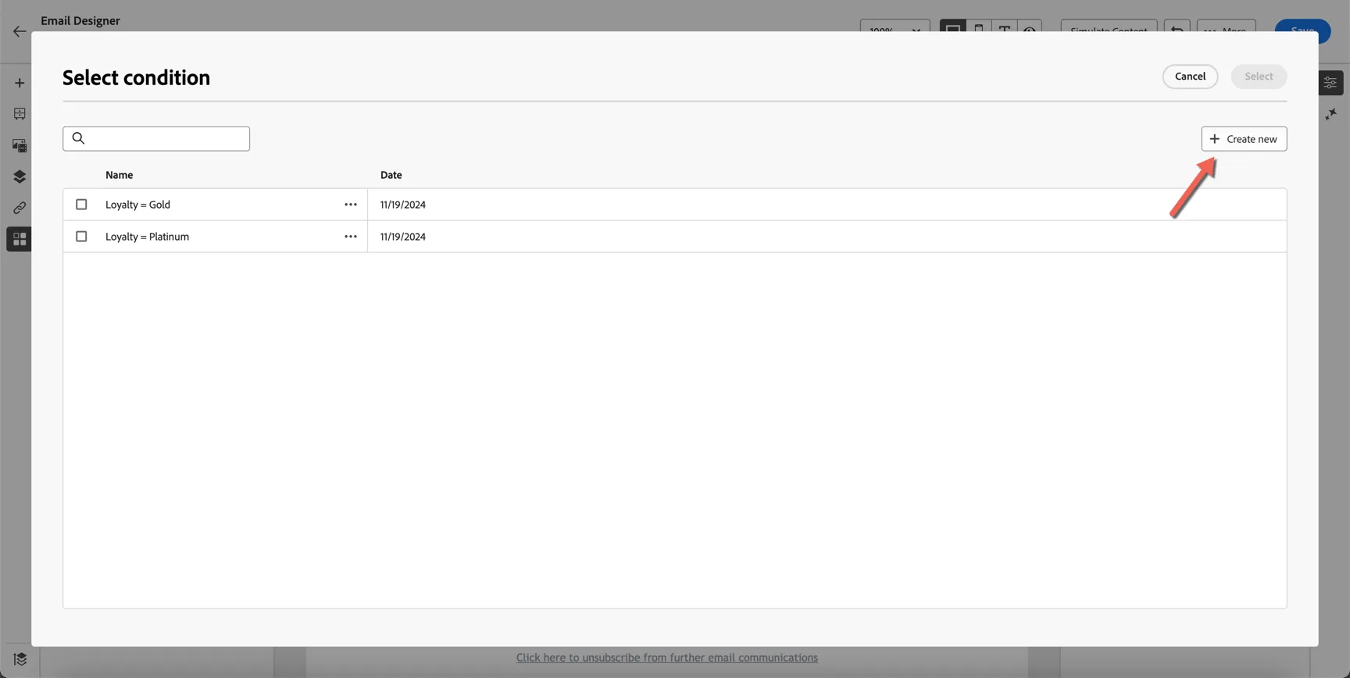Open more options for Loyalty = Gold

click(351, 205)
